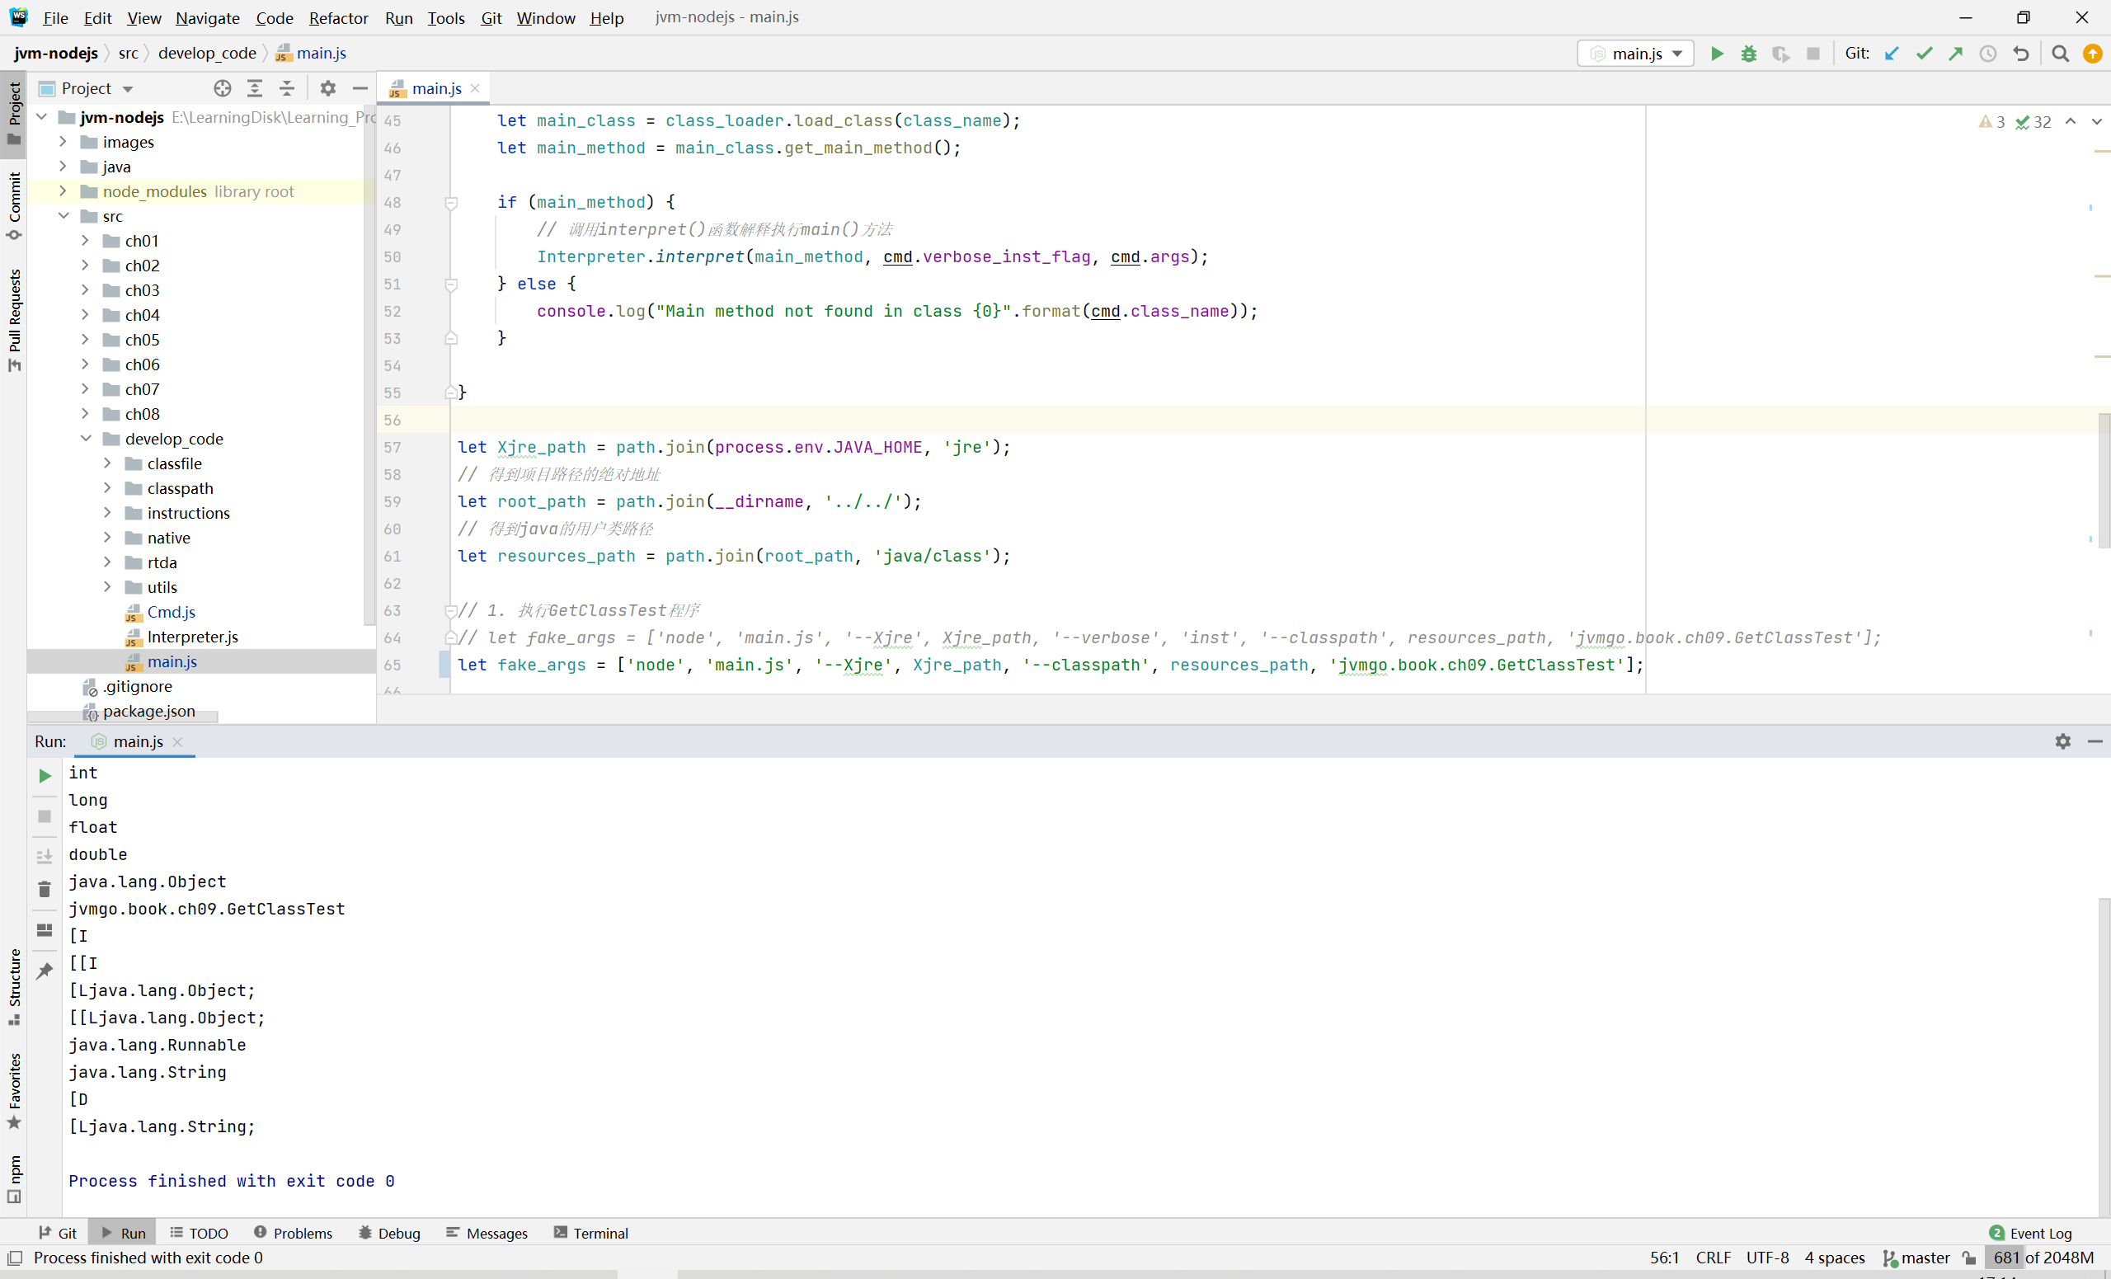Rerun main.js in Run panel
The height and width of the screenshot is (1279, 2111).
[45, 776]
